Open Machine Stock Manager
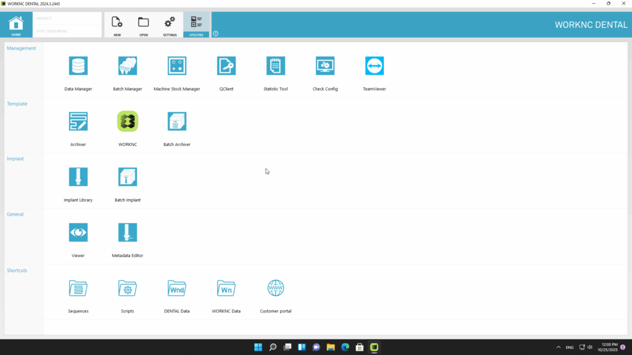This screenshot has height=355, width=632. pyautogui.click(x=177, y=67)
